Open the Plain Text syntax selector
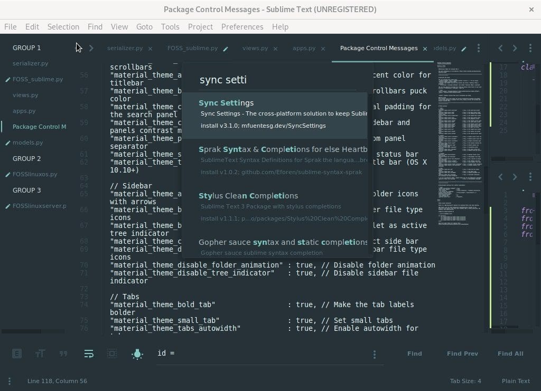Viewport: 541px width, 391px height. [x=515, y=381]
